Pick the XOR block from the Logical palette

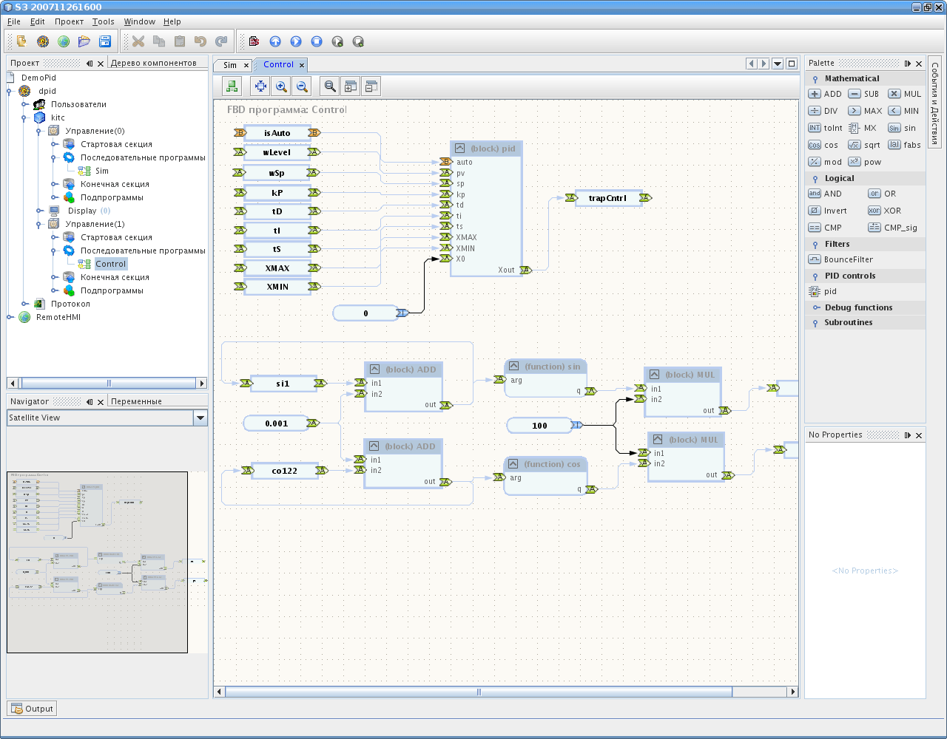(x=884, y=211)
